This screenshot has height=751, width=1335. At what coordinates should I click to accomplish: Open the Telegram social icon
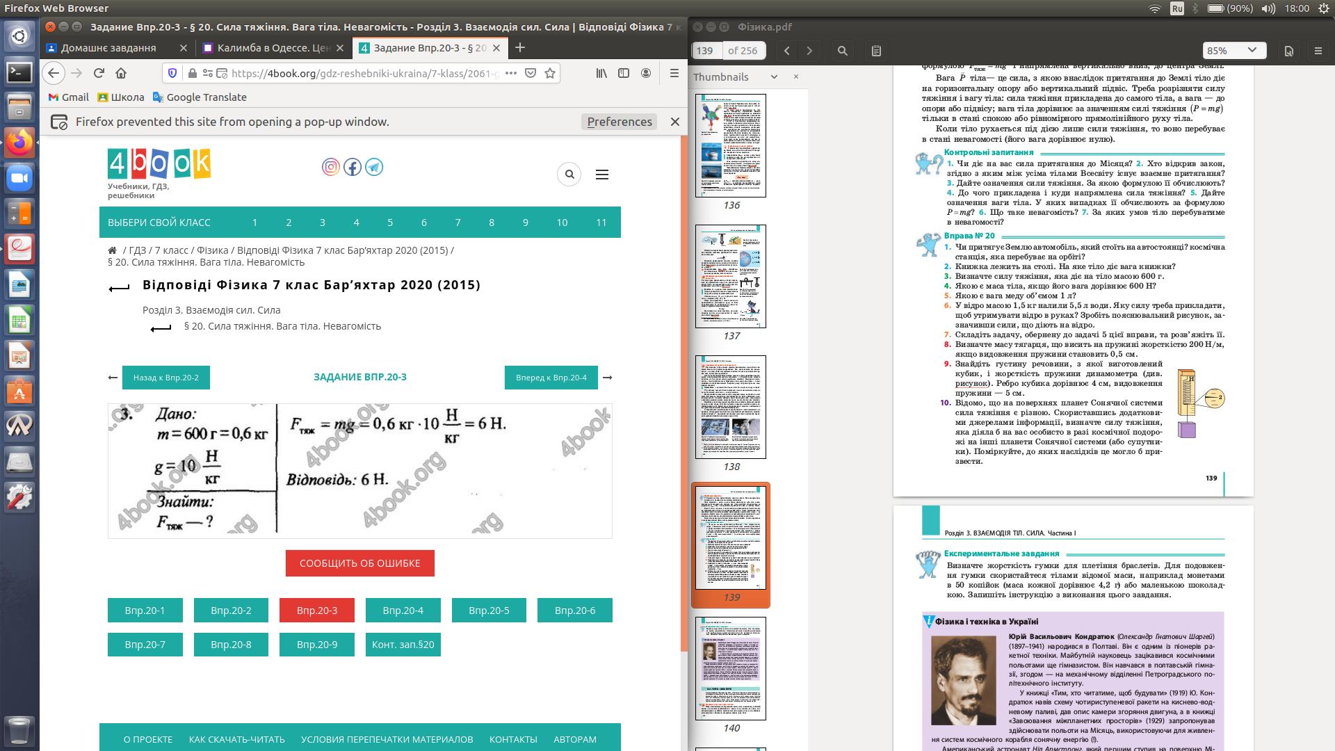point(374,167)
